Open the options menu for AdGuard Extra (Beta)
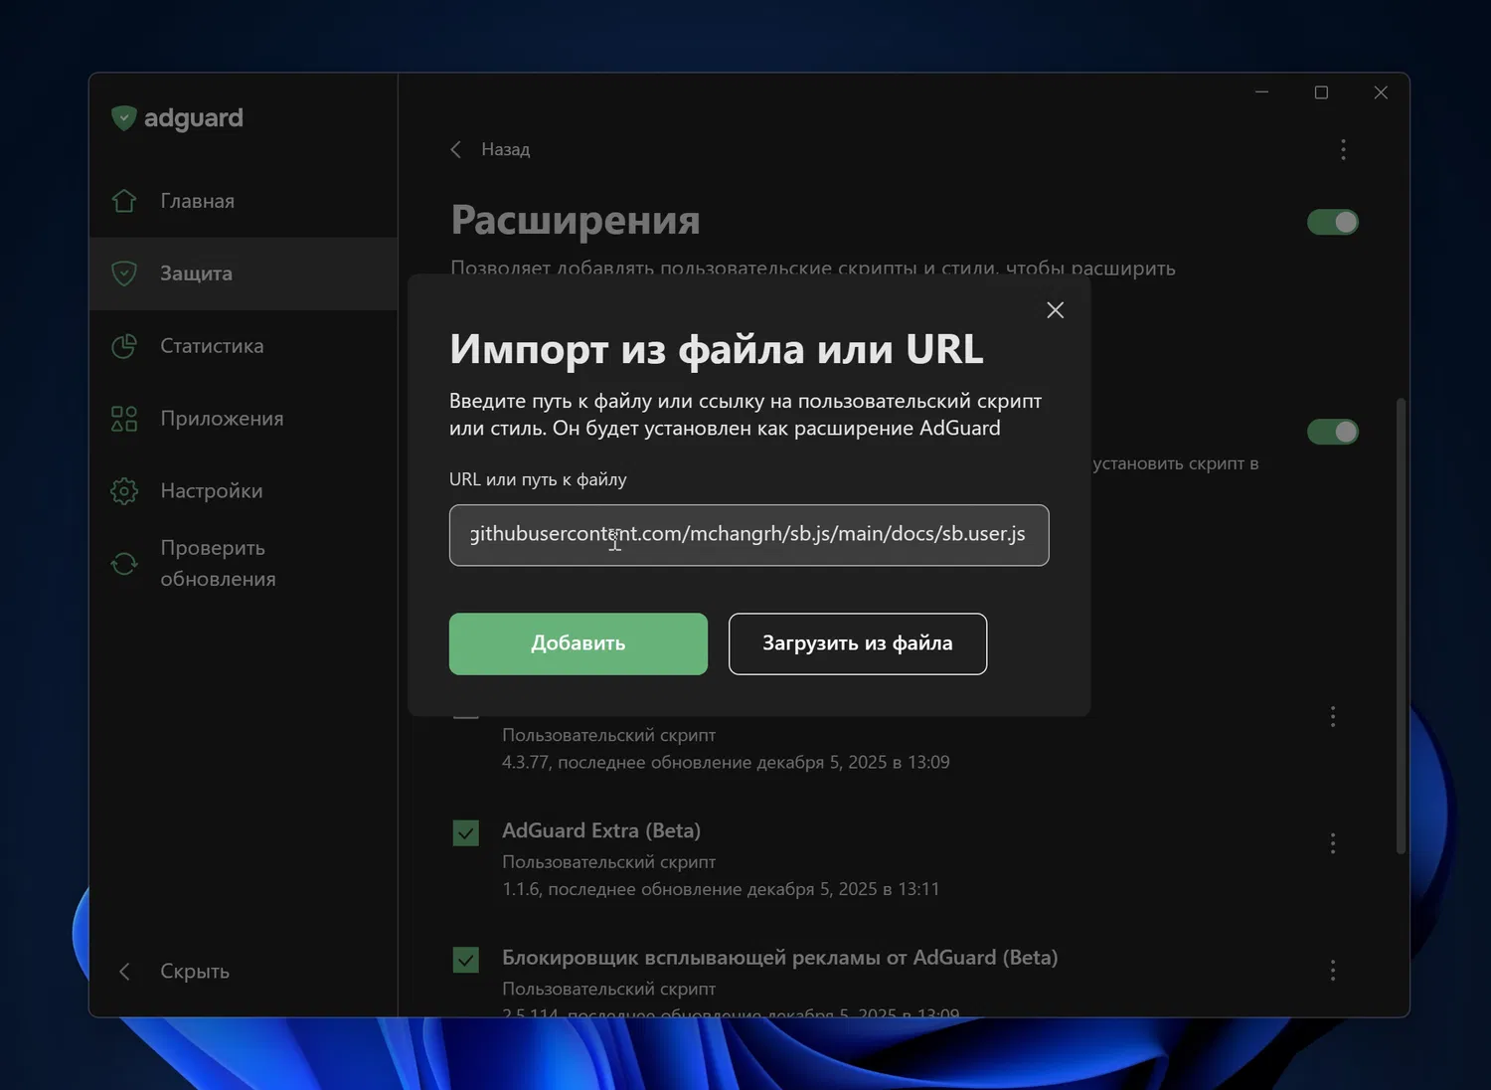 point(1333,844)
